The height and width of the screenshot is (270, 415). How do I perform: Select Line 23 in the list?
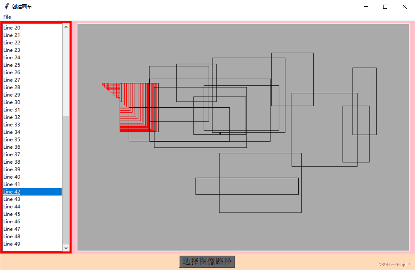tap(32, 50)
